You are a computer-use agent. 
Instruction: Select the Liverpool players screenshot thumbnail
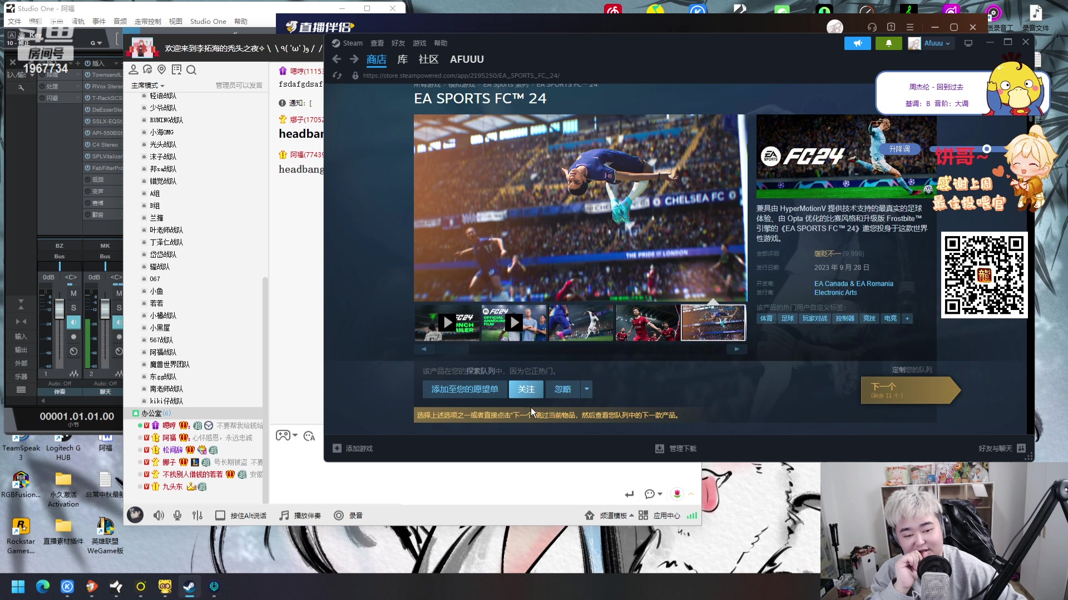pyautogui.click(x=647, y=322)
